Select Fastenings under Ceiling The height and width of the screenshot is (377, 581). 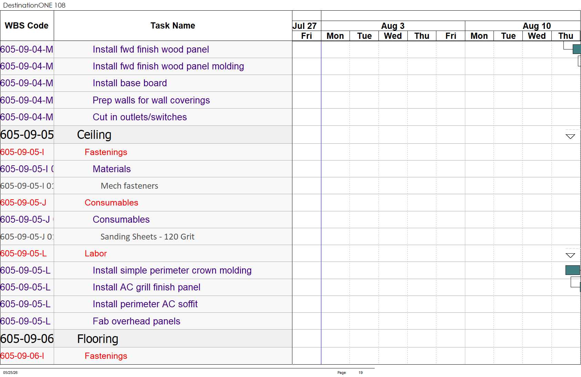[x=106, y=152]
